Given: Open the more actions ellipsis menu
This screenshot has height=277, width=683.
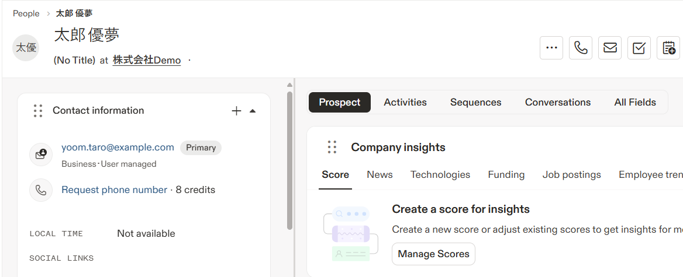Looking at the screenshot, I should click(x=551, y=48).
